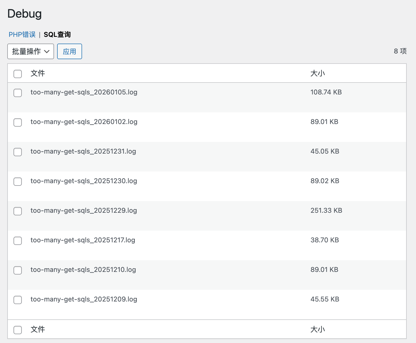The width and height of the screenshot is (416, 343).
Task: Sort files by the 大小 column header
Action: [317, 73]
